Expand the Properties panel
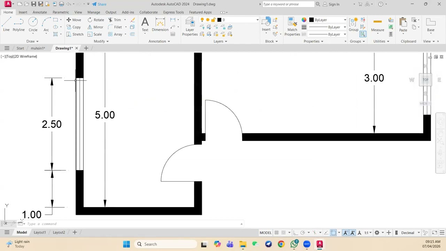The width and height of the screenshot is (446, 251). pos(314,41)
